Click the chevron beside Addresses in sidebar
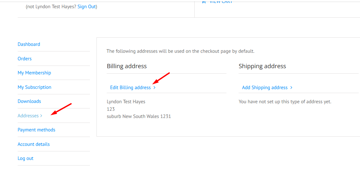Image resolution: width=360 pixels, height=175 pixels. click(x=41, y=116)
